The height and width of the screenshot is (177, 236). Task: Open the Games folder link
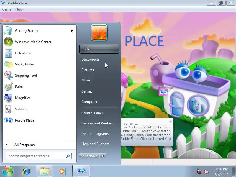(99, 91)
